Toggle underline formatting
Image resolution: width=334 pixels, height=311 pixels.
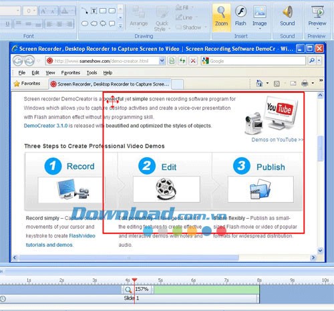[7, 23]
